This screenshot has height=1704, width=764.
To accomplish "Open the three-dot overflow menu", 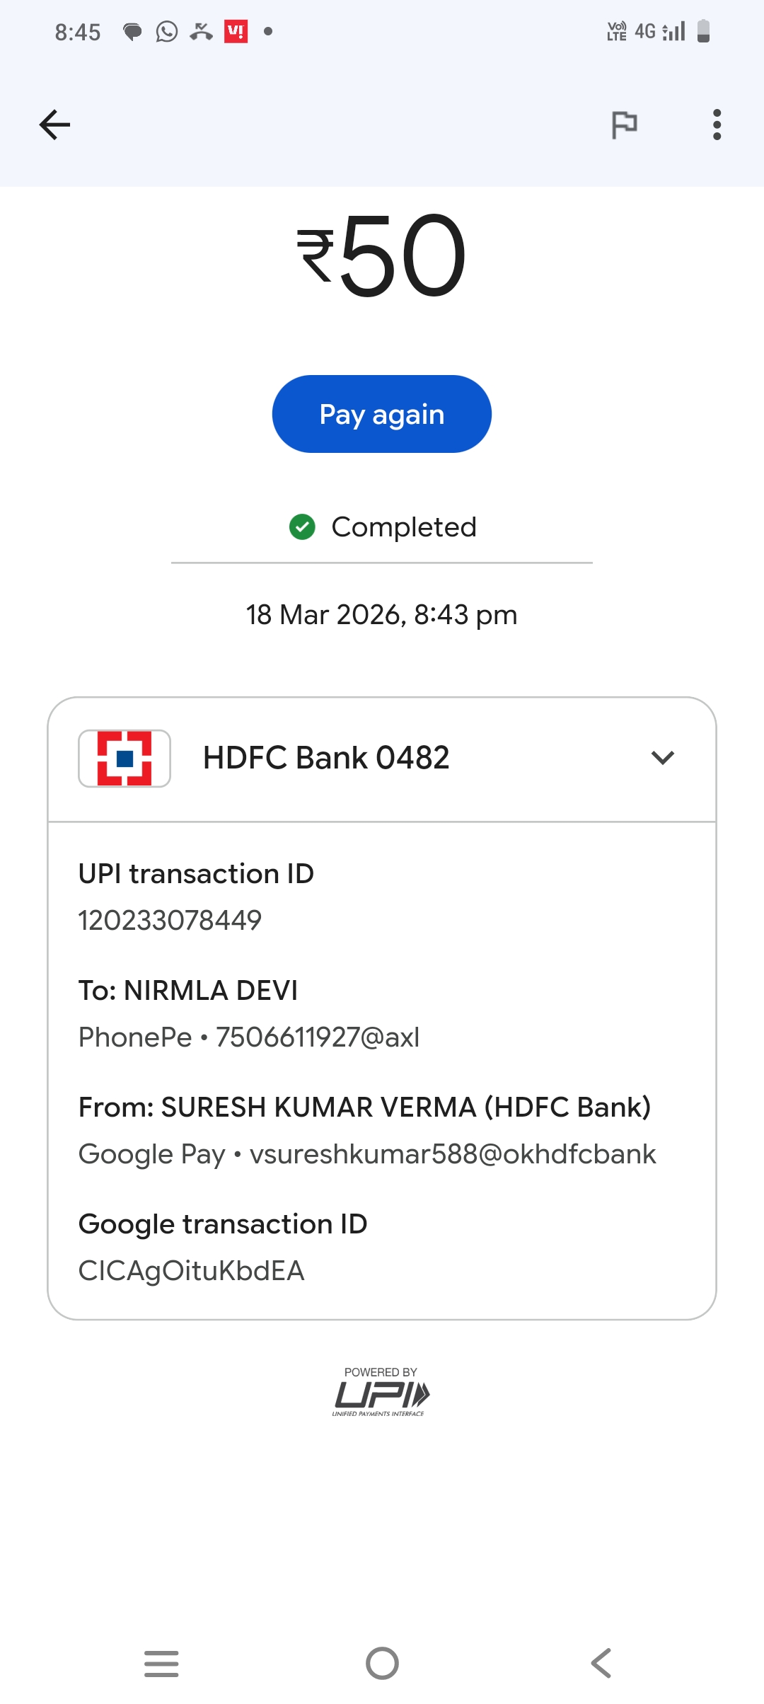I will [717, 125].
